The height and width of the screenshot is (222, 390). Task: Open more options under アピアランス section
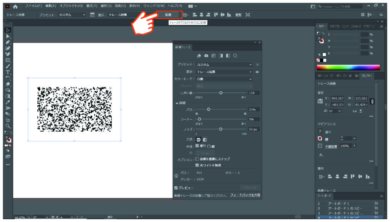click(371, 161)
